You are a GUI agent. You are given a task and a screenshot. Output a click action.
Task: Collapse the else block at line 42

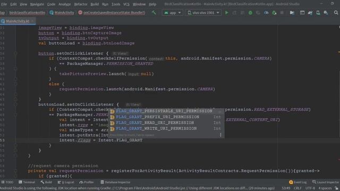(15, 84)
